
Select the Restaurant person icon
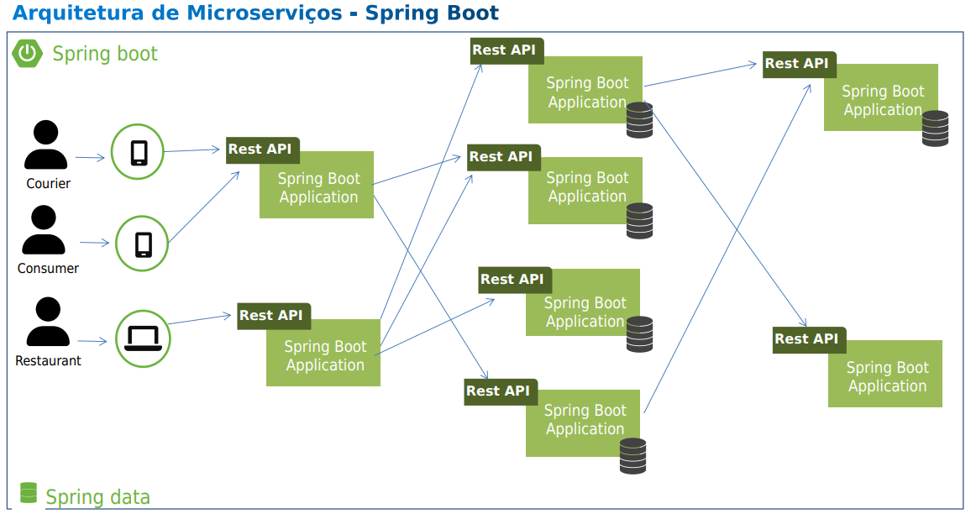coord(48,322)
